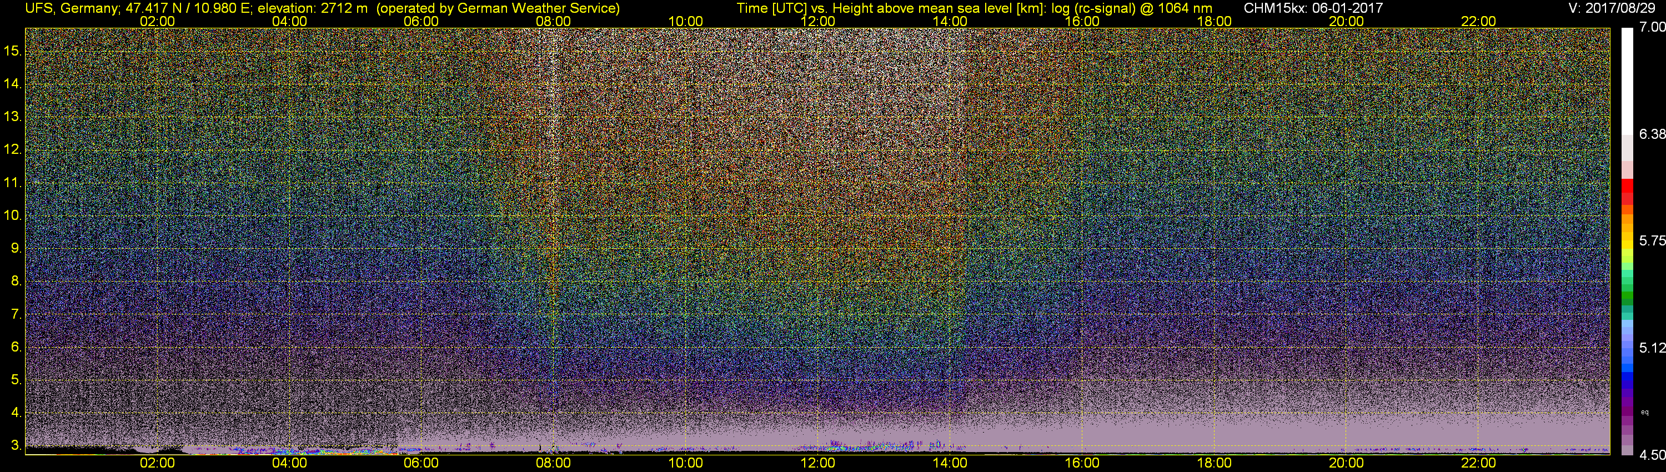Click the "7.00" color scale label

coord(1653,27)
